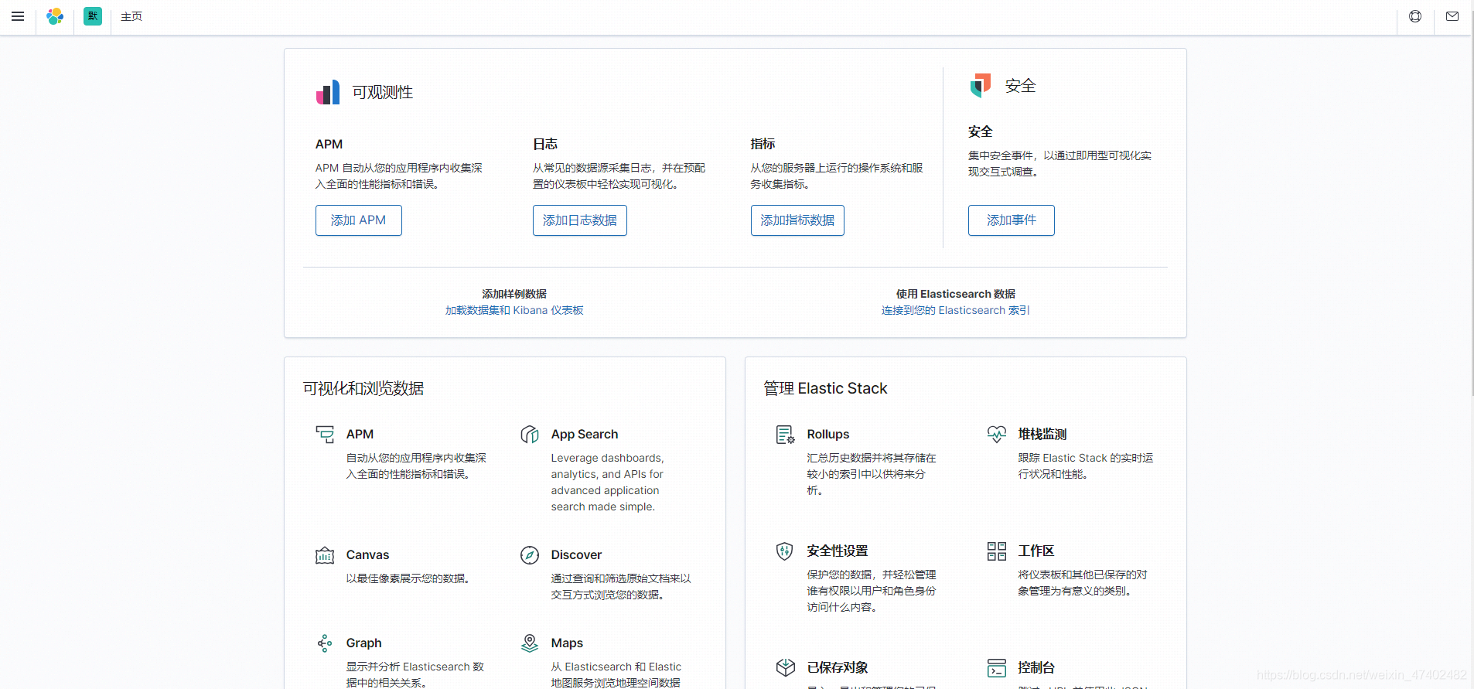Click the 可视化和浏览数据 heading
The width and height of the screenshot is (1474, 689).
pyautogui.click(x=363, y=388)
